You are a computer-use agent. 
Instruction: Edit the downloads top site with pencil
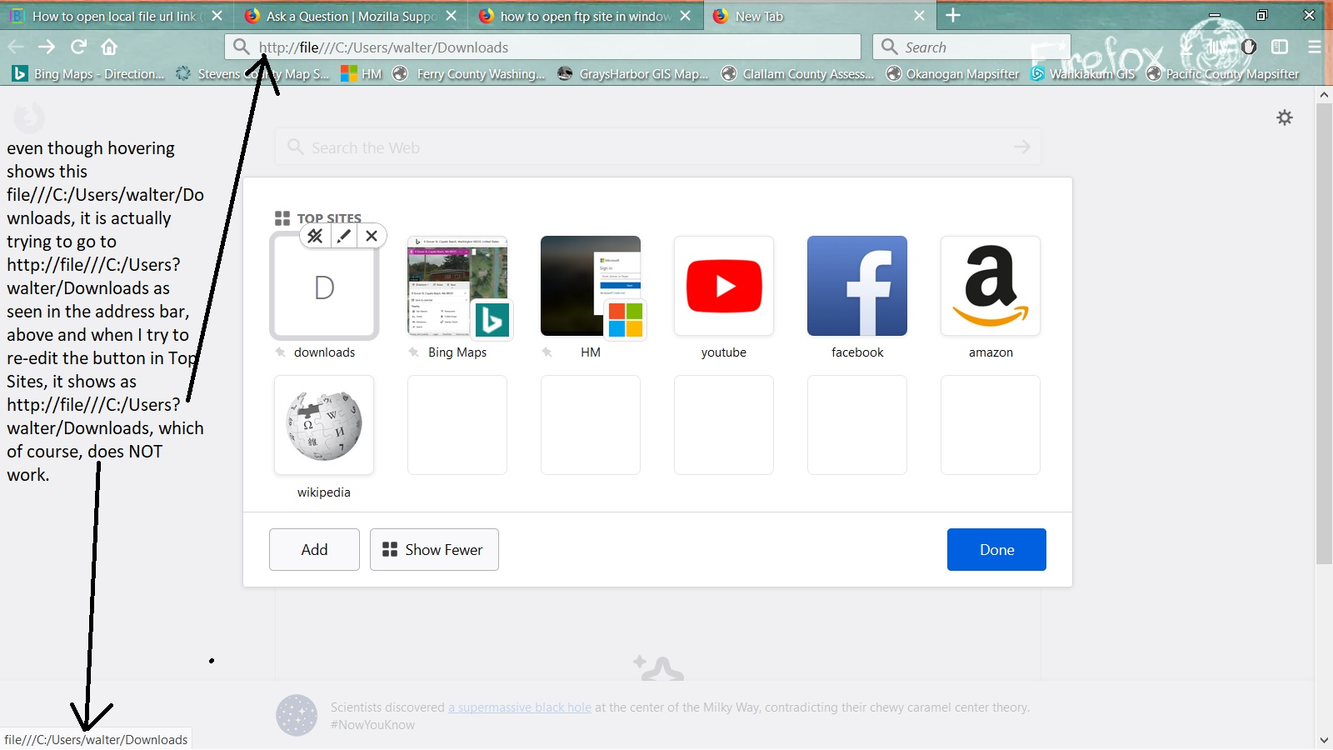tap(343, 236)
